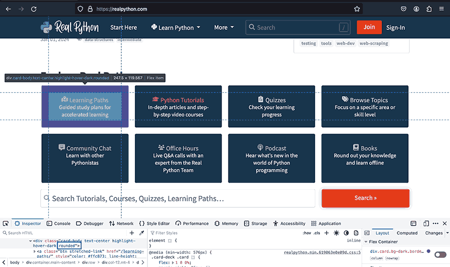Click the orange Join button
Image resolution: width=450 pixels, height=267 pixels.
pos(369,27)
